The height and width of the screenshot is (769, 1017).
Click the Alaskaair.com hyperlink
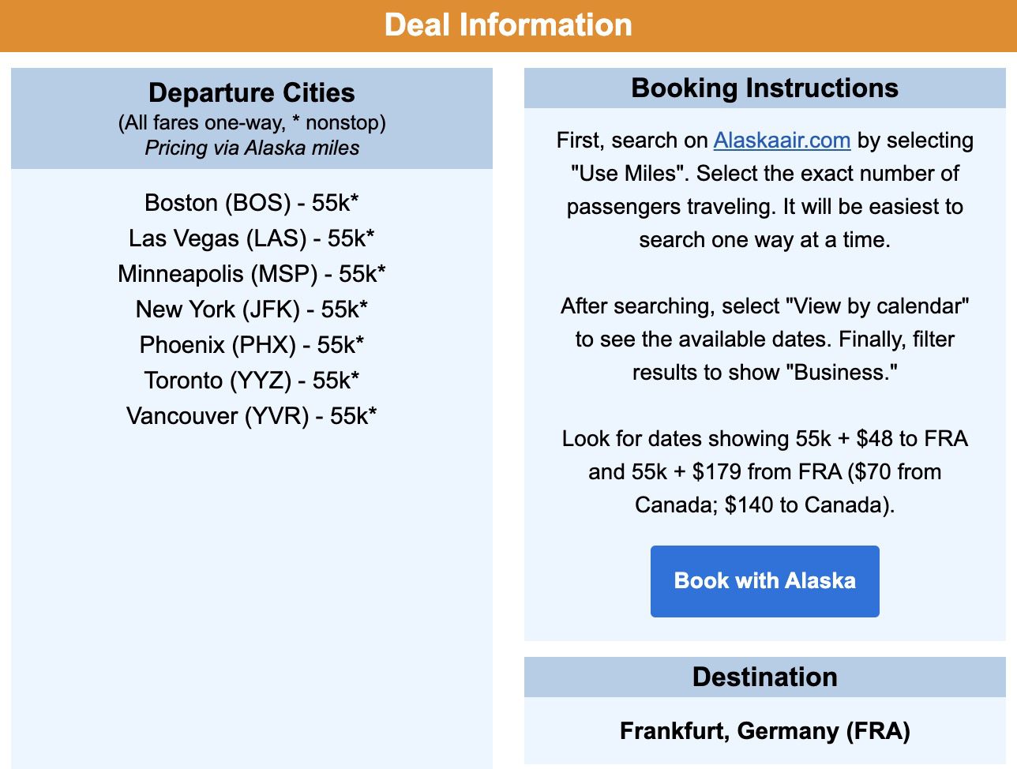(x=782, y=141)
